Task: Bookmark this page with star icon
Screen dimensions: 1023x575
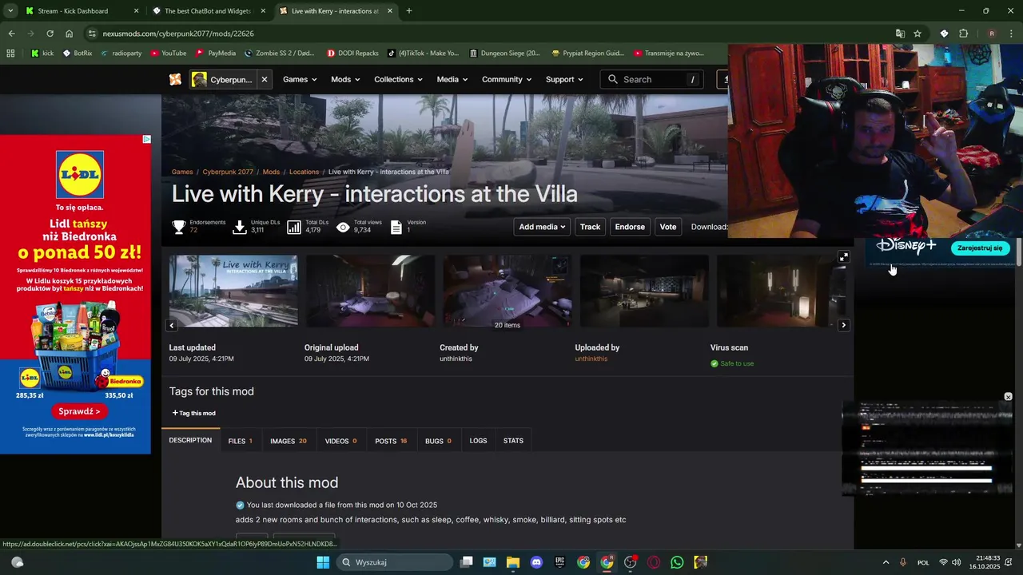Action: 918,34
